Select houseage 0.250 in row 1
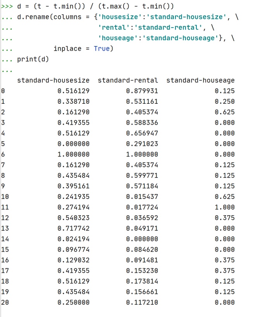 click(x=225, y=101)
